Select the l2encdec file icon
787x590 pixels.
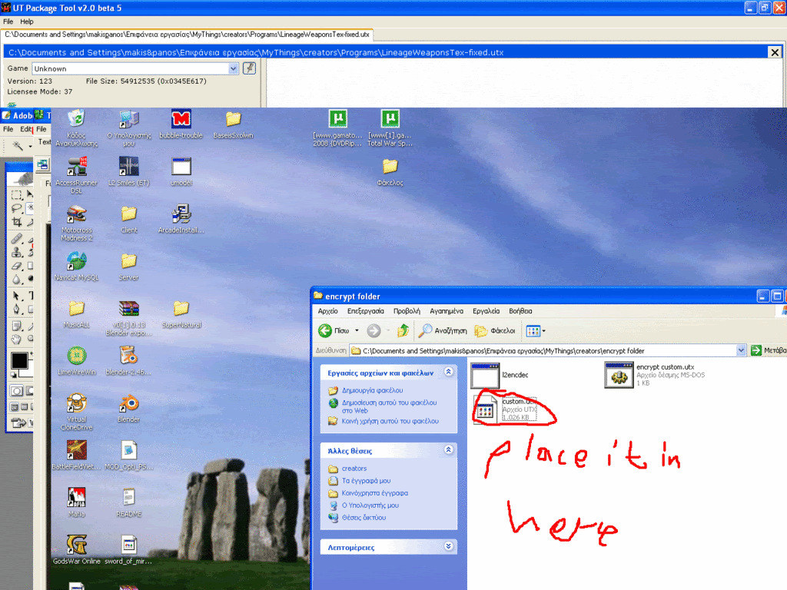[x=485, y=375]
